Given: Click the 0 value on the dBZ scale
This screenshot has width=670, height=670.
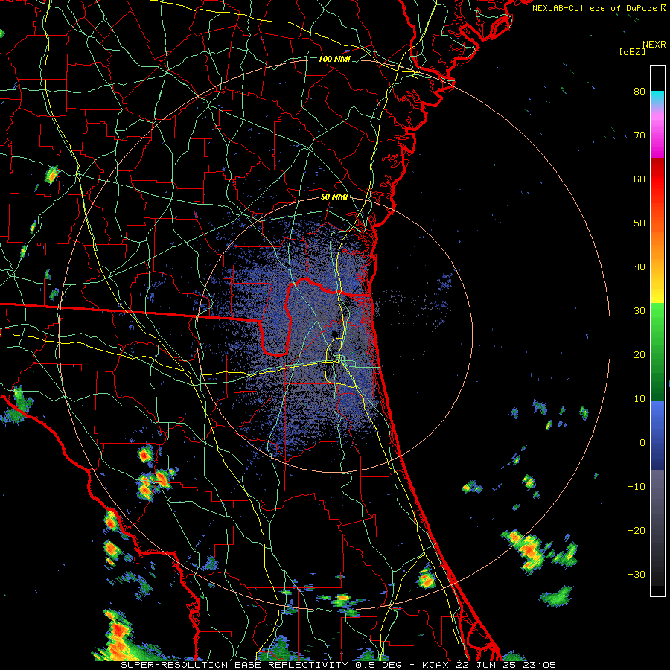Looking at the screenshot, I should 642,443.
